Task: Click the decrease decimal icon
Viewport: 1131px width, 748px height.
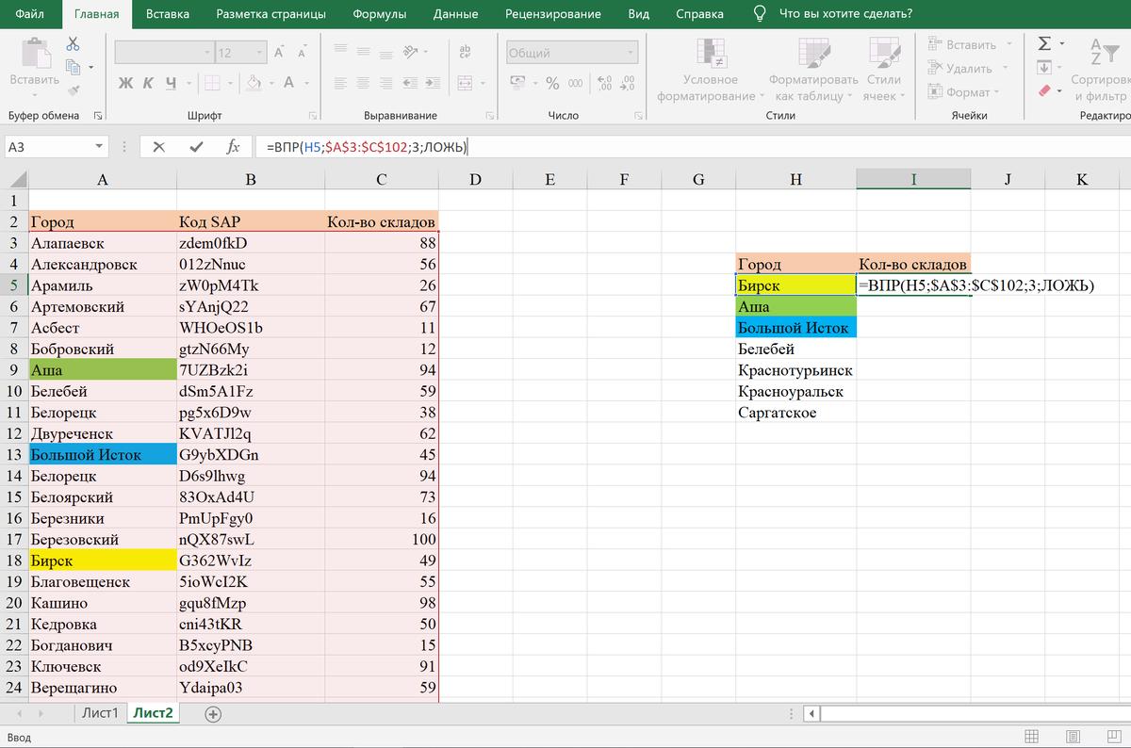Action: 627,83
